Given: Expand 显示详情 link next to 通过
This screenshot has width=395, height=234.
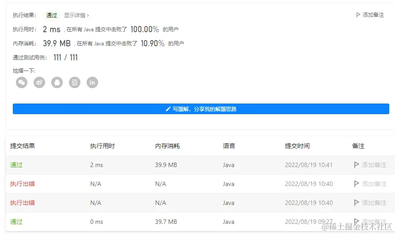Looking at the screenshot, I should 76,15.
